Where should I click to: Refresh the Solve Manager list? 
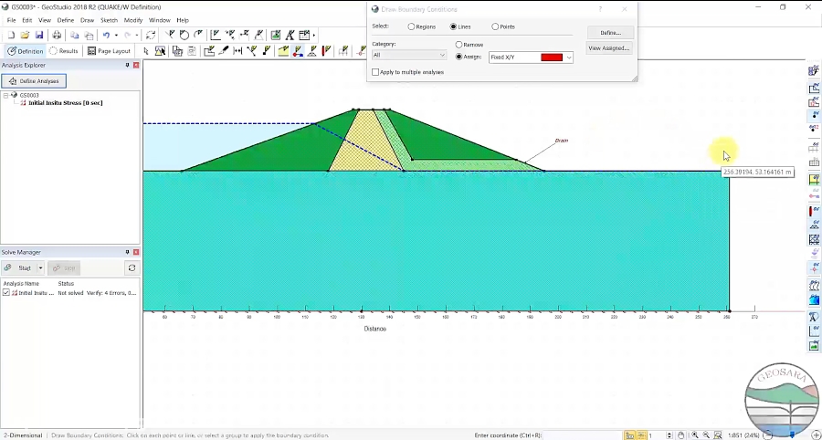coord(132,268)
